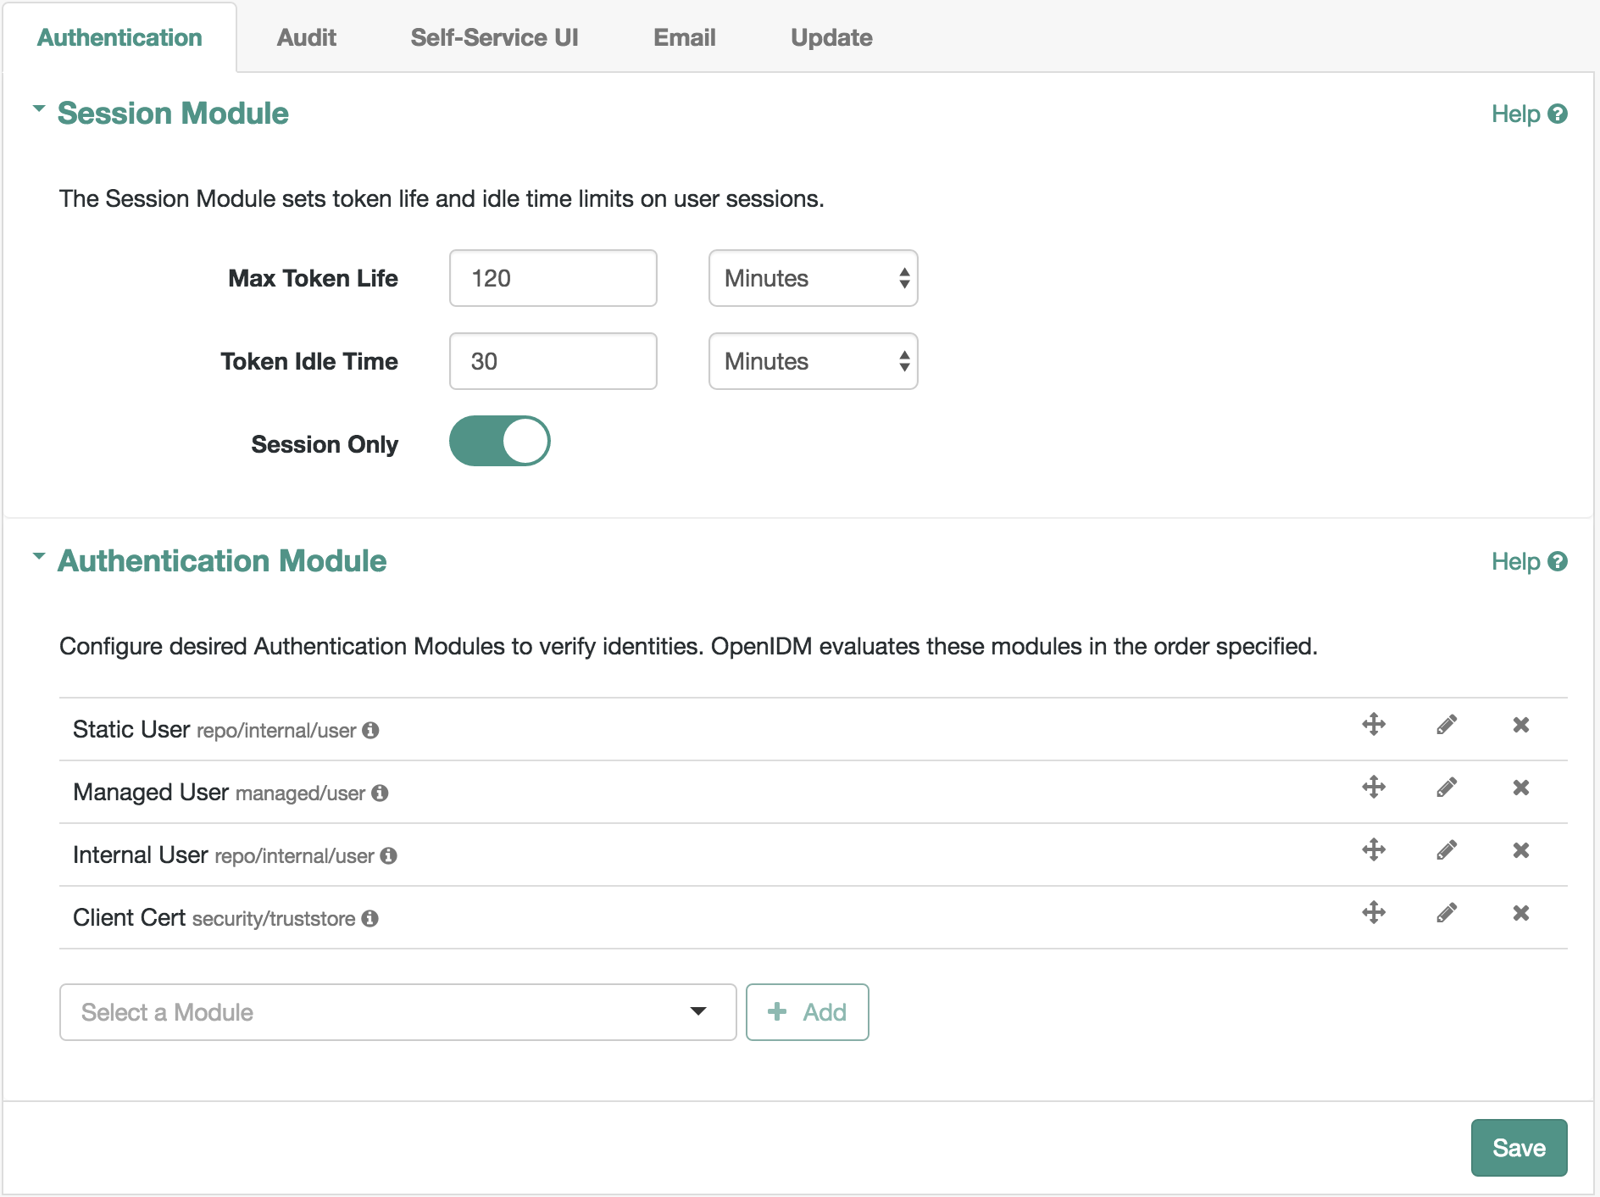The height and width of the screenshot is (1197, 1600).
Task: Open Help for Session Module
Action: point(1530,114)
